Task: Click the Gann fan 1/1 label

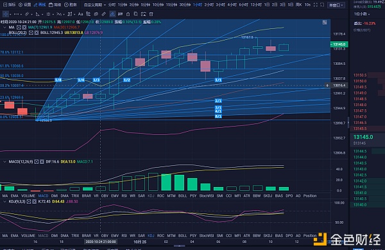Action: tap(218, 80)
